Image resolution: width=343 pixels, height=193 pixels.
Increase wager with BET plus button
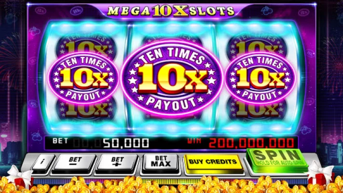point(117,163)
